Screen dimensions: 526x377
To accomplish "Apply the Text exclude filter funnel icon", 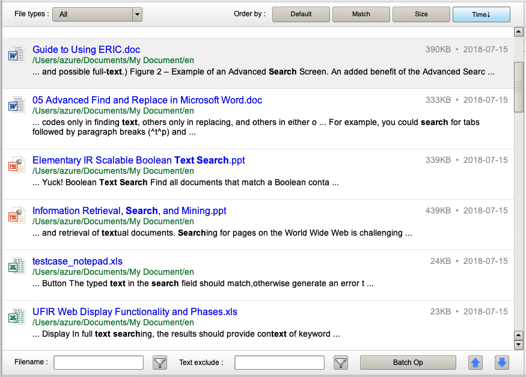I will [341, 363].
